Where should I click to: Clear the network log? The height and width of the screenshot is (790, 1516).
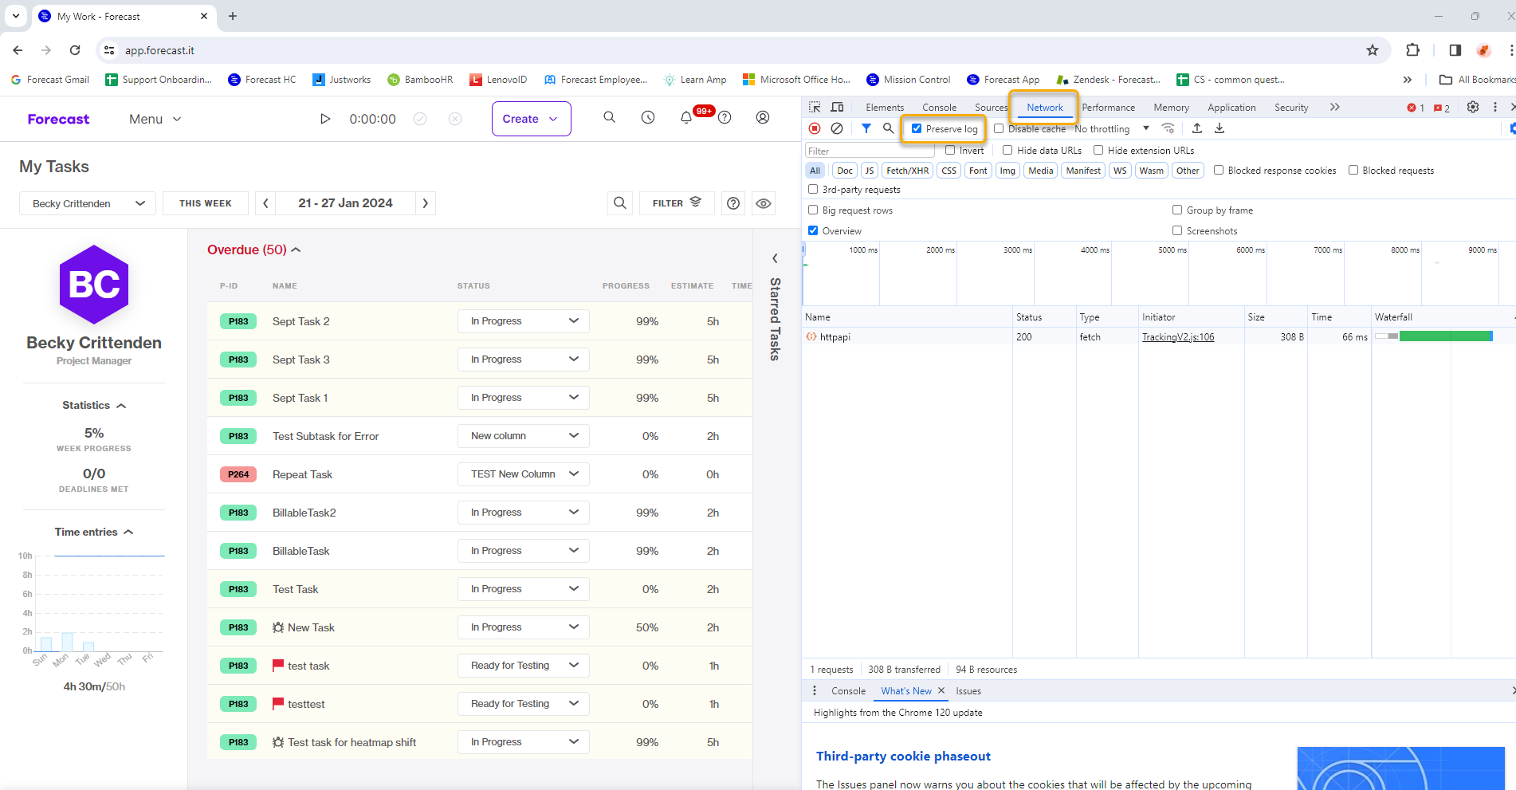(837, 128)
